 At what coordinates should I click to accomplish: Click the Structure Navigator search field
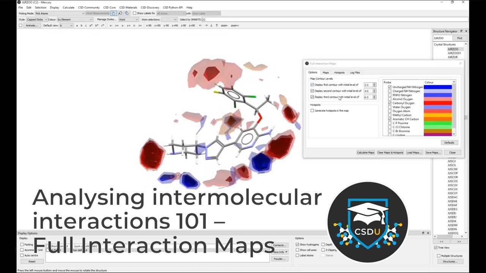(443, 38)
